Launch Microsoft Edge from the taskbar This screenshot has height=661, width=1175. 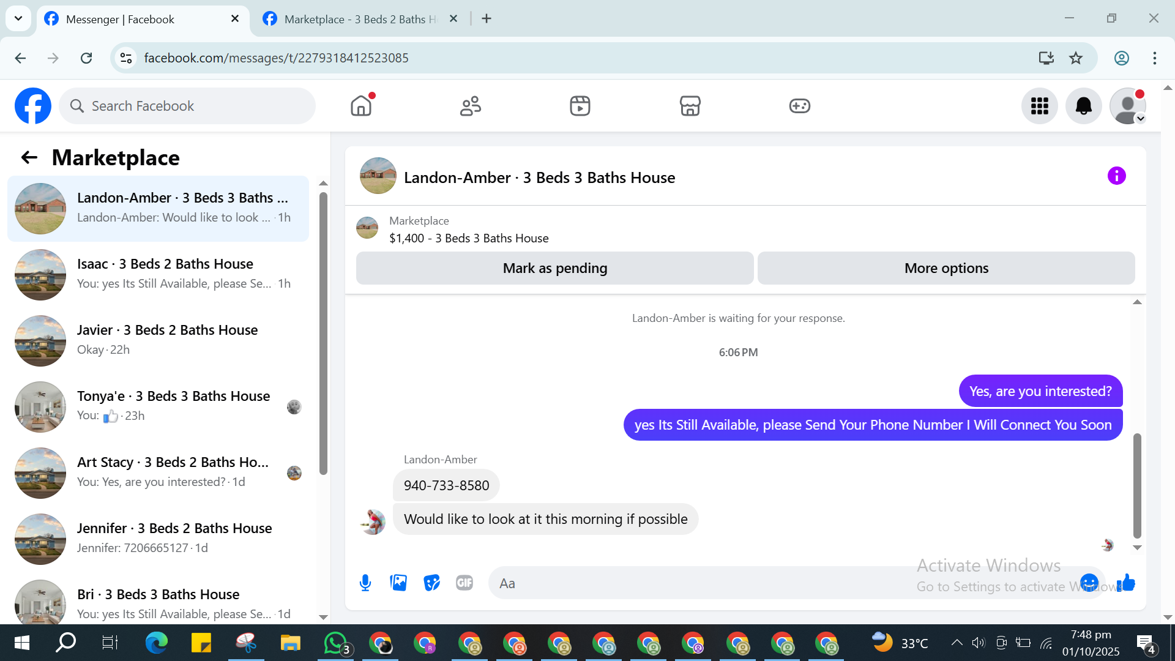tap(157, 643)
